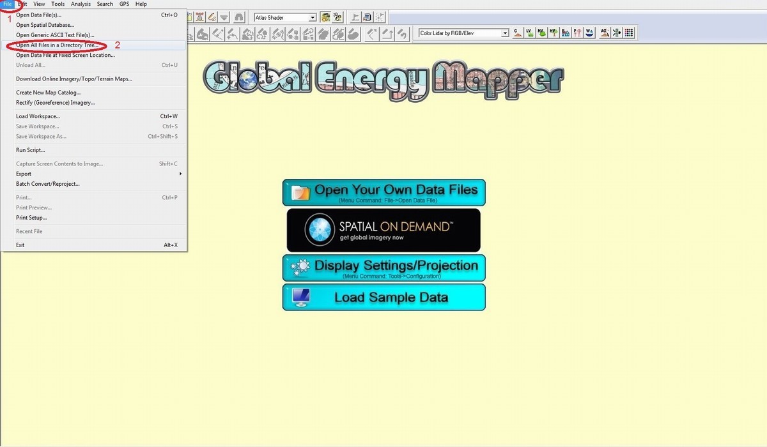
Task: Open the Tools menu
Action: [58, 4]
